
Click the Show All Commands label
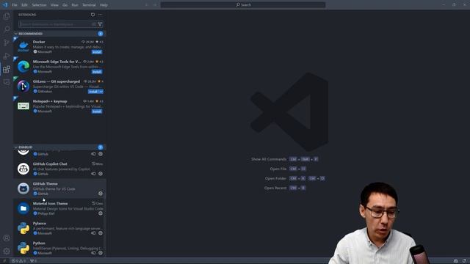point(269,159)
